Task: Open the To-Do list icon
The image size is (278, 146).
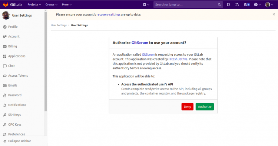Action: tap(247, 4)
